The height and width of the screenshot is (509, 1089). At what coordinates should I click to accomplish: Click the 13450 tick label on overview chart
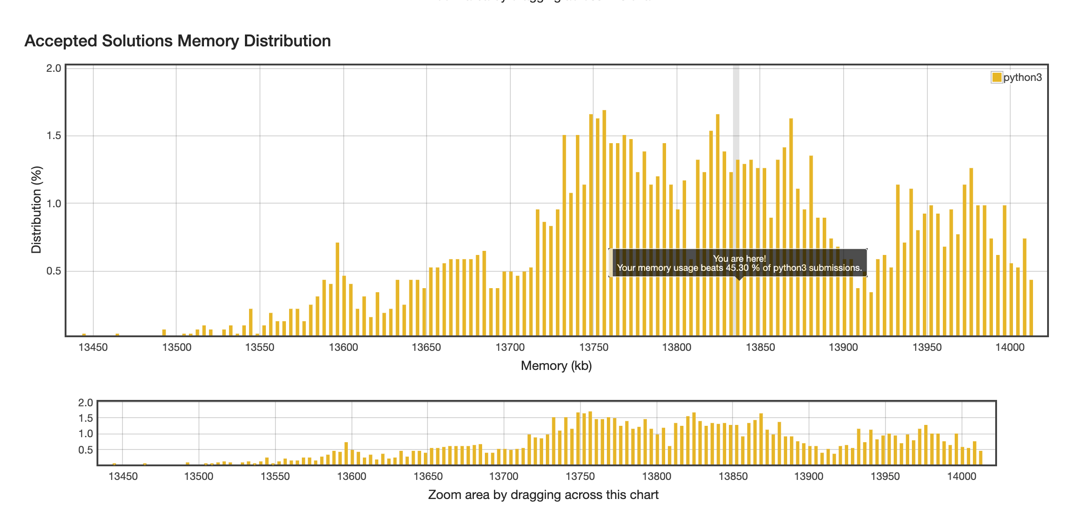click(x=122, y=477)
